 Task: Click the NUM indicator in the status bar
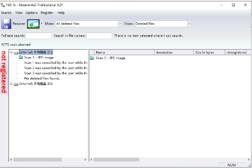point(232,165)
